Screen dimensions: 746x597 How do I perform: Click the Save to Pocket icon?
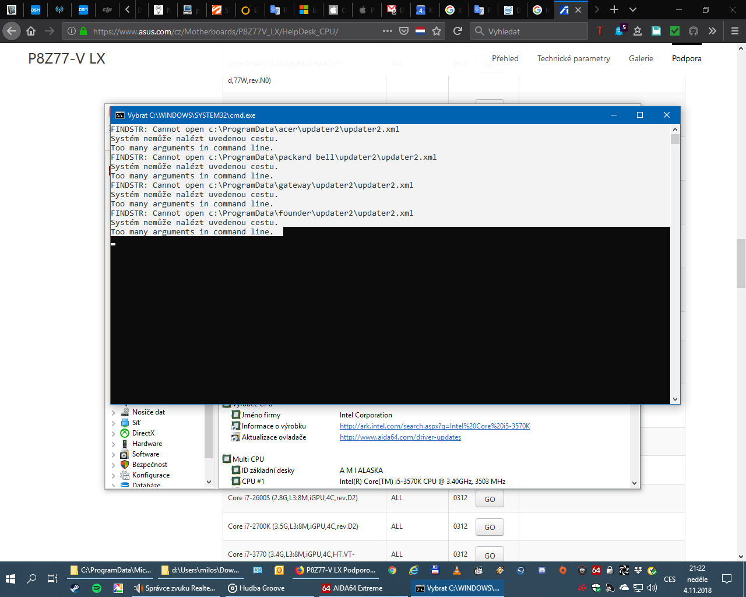click(404, 31)
